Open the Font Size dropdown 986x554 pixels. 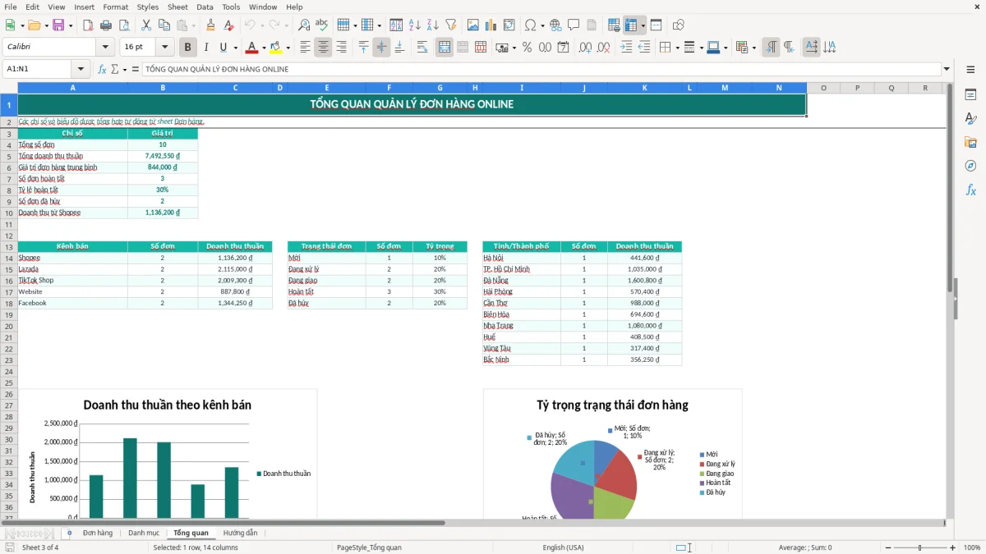(x=165, y=48)
